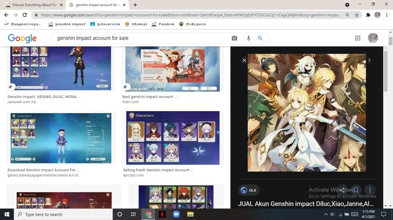Show hidden tray icons with the up chevron

tap(325, 214)
